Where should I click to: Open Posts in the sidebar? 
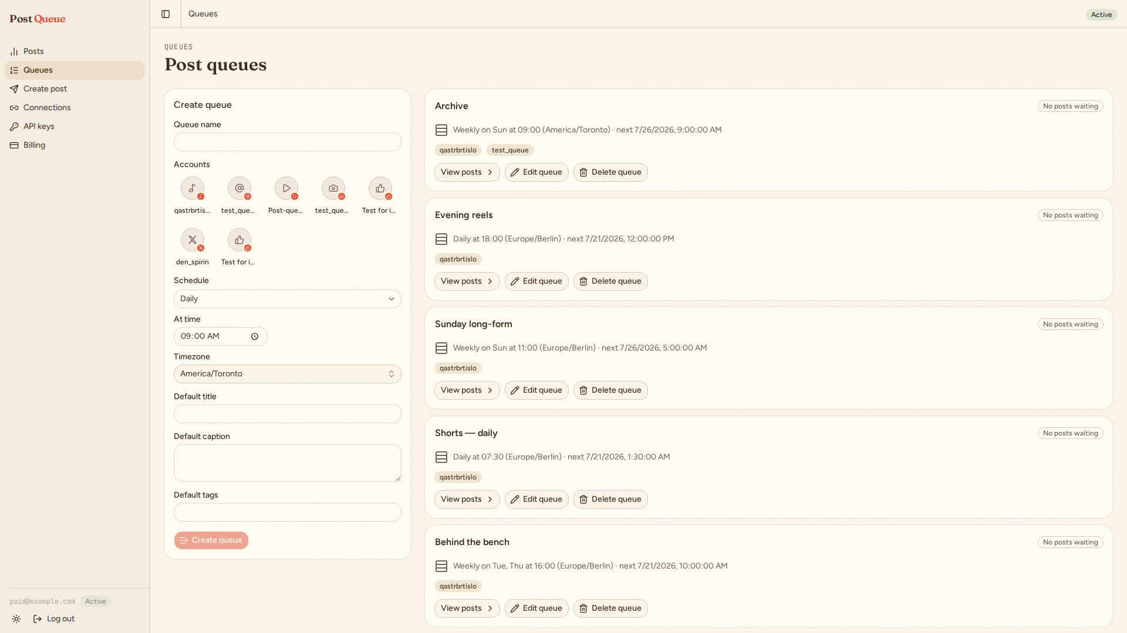coord(75,52)
